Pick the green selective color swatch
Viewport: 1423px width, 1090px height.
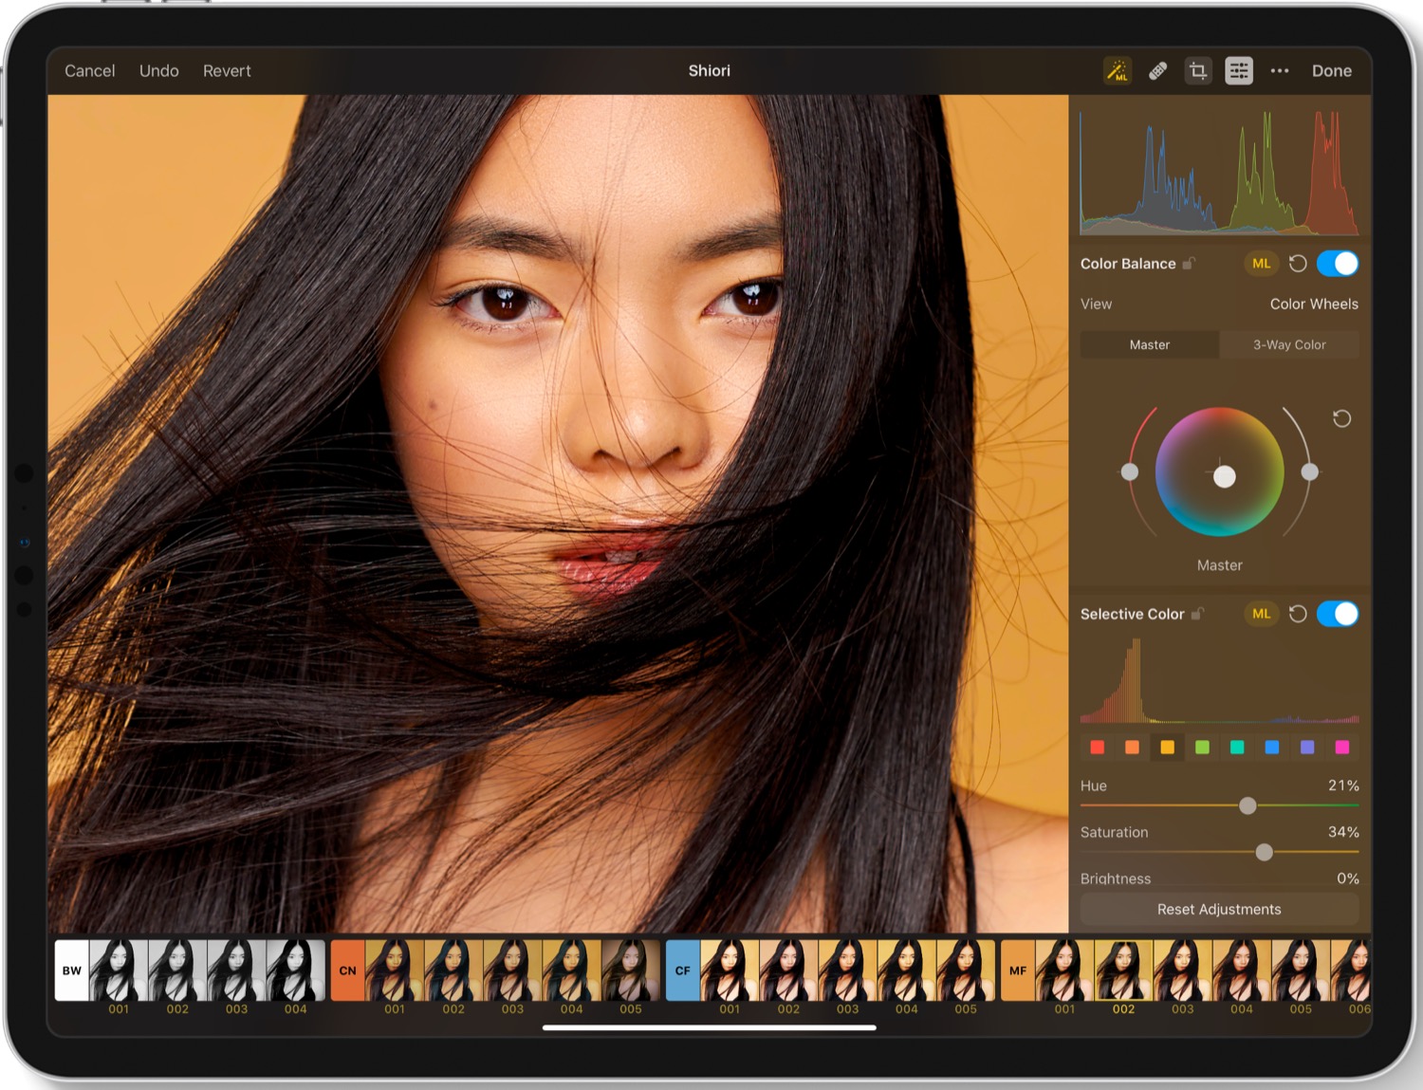pos(1202,748)
